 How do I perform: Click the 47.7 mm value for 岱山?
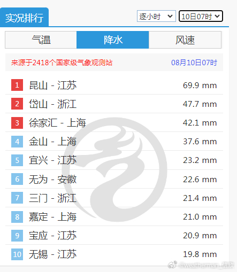coord(200,104)
